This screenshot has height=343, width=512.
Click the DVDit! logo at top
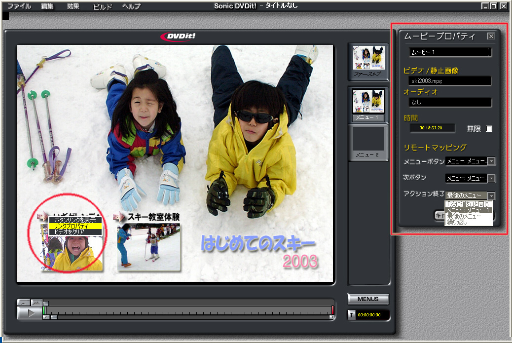(178, 37)
